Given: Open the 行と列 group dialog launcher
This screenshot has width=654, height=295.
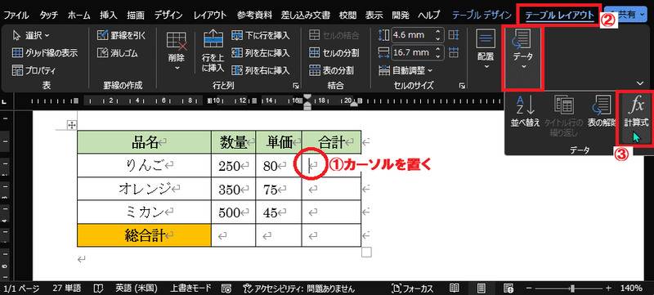Looking at the screenshot, I should click(296, 86).
